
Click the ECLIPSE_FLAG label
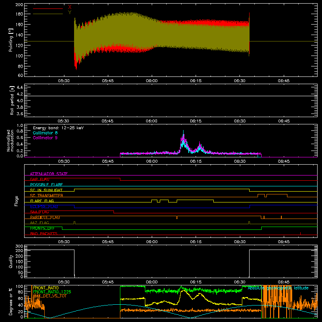pyautogui.click(x=44, y=206)
